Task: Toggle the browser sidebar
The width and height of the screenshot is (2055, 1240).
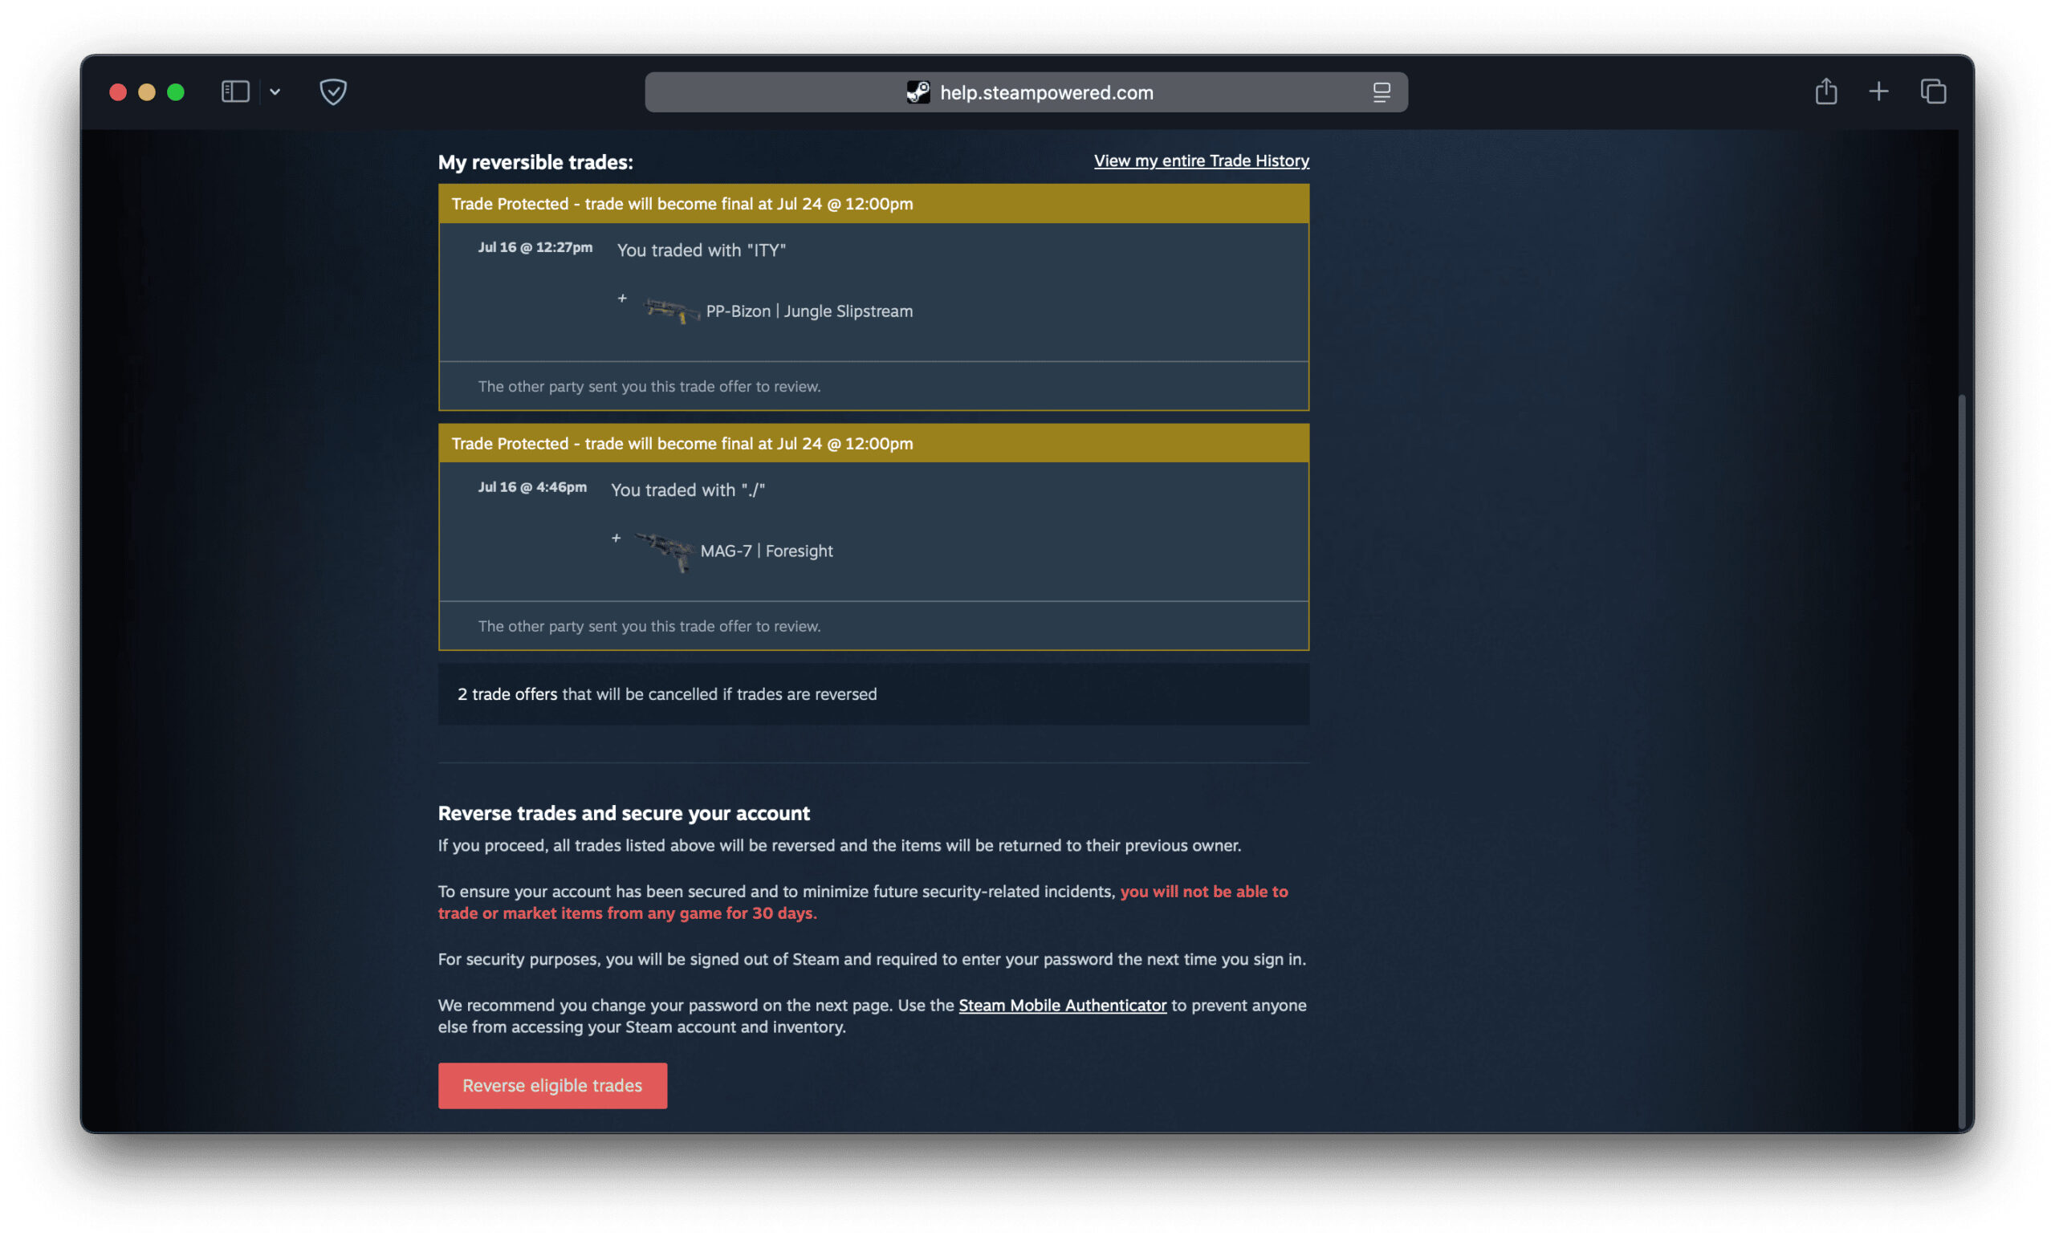Action: tap(234, 91)
